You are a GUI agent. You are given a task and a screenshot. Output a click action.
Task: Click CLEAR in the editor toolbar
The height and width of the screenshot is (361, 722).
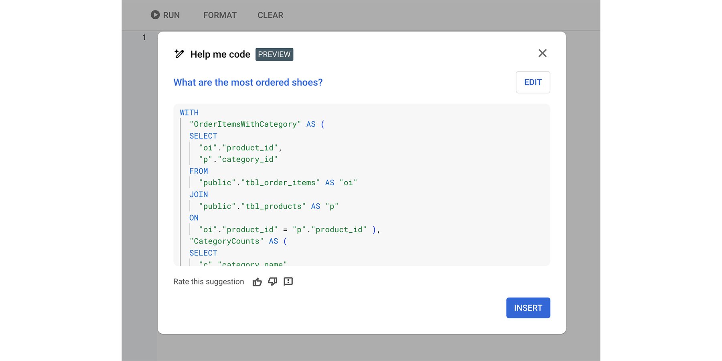click(270, 15)
